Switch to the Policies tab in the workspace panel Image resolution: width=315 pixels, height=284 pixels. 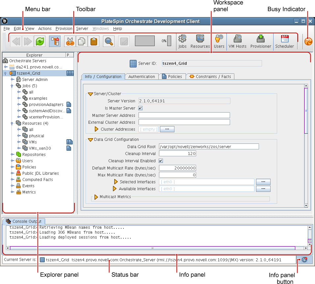pyautogui.click(x=172, y=77)
